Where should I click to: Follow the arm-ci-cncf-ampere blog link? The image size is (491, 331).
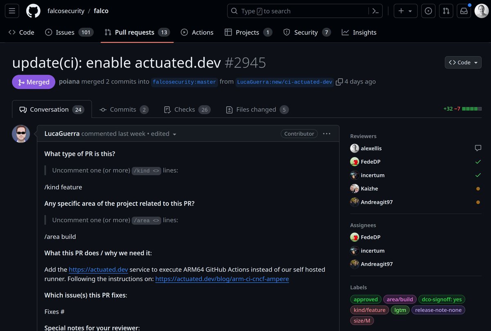tap(222, 279)
